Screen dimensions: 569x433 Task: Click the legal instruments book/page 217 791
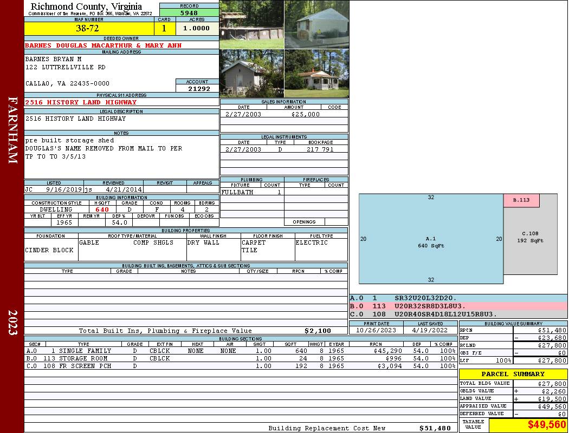click(320, 149)
